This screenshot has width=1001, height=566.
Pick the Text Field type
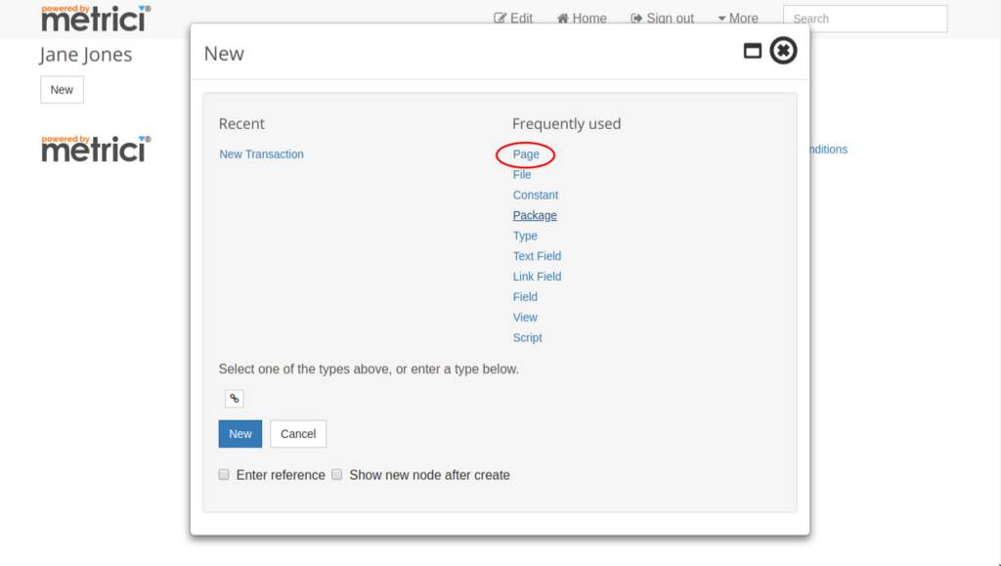(537, 256)
